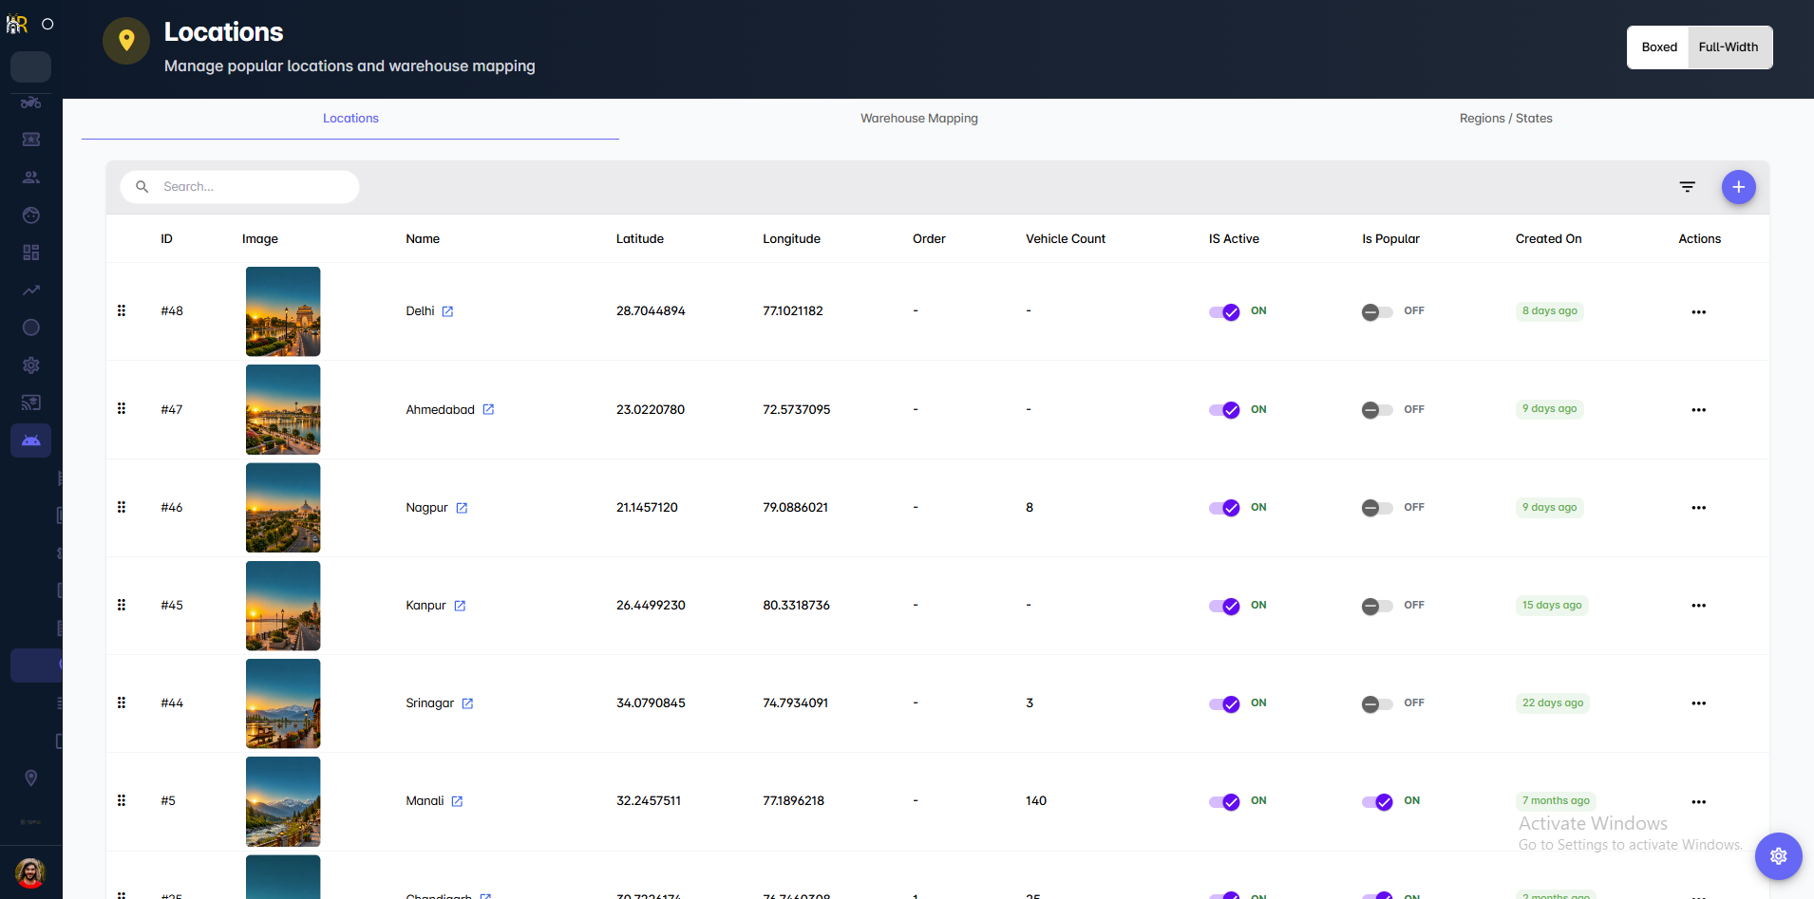
Task: Click the search locations input field
Action: tap(240, 187)
